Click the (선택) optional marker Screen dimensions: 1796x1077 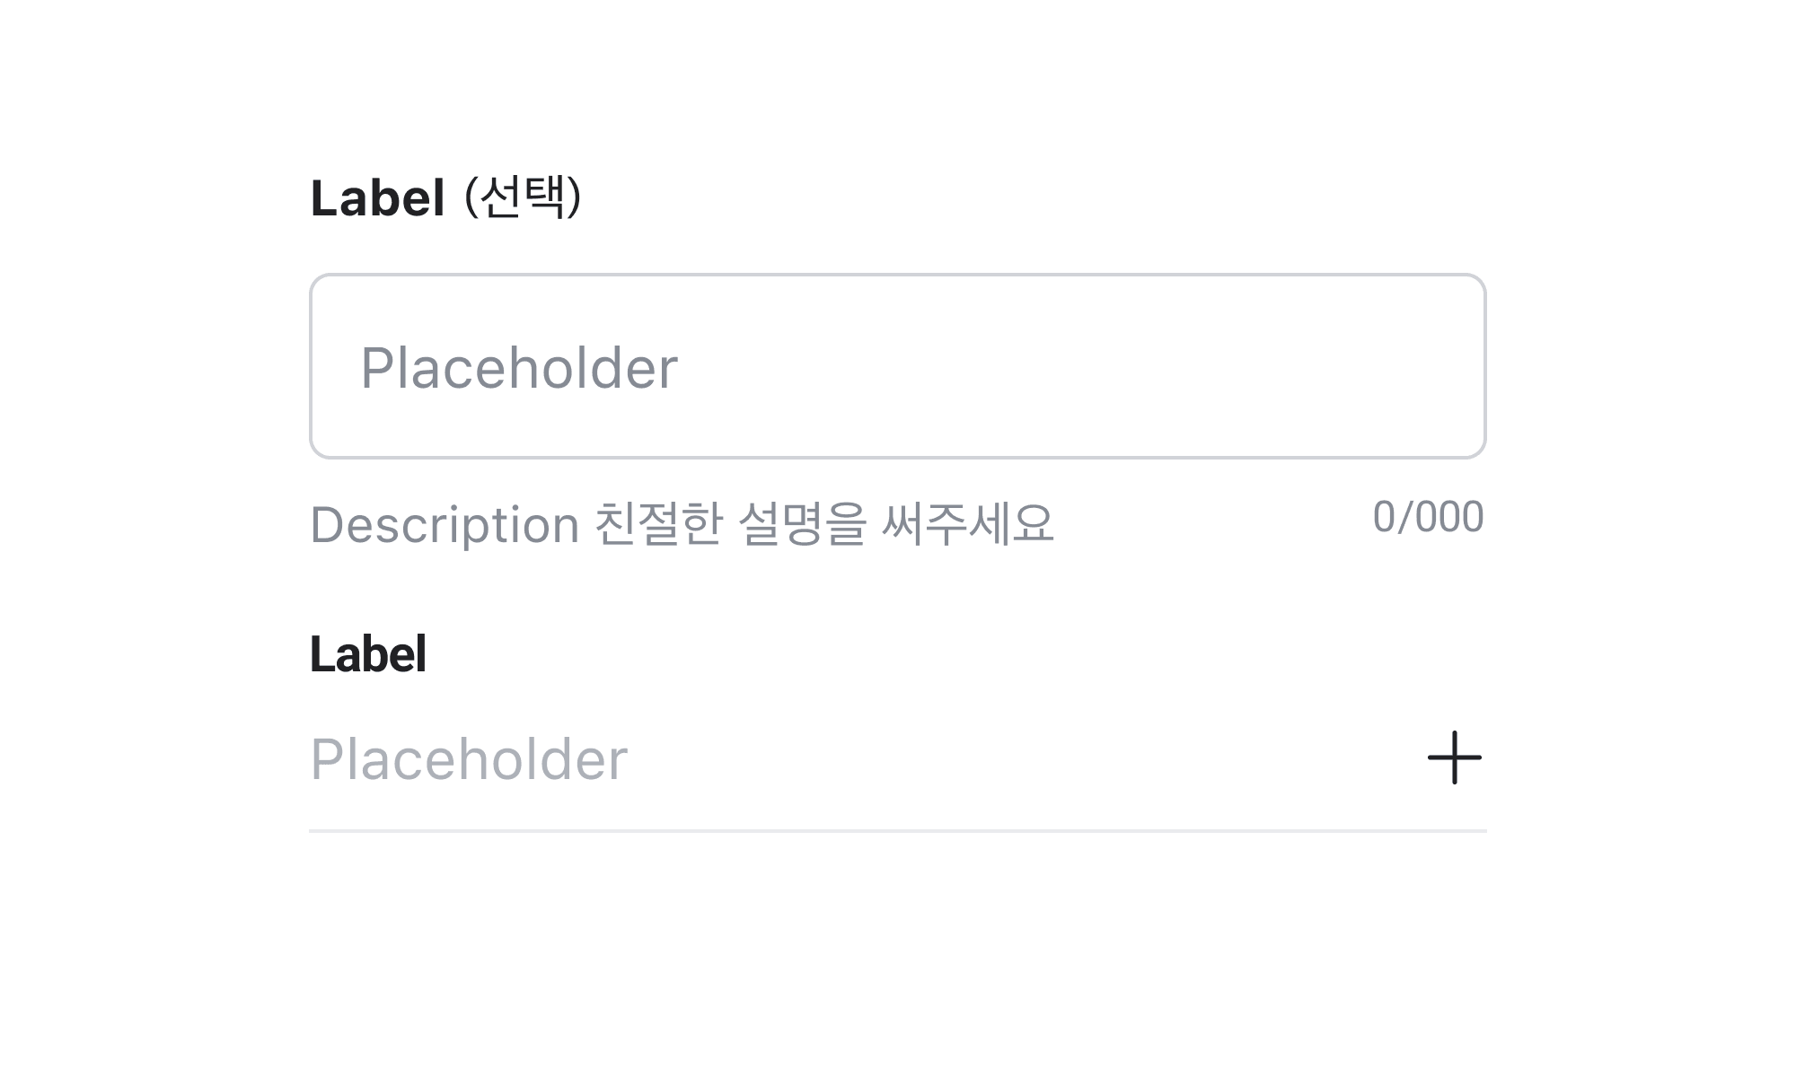[x=523, y=197]
